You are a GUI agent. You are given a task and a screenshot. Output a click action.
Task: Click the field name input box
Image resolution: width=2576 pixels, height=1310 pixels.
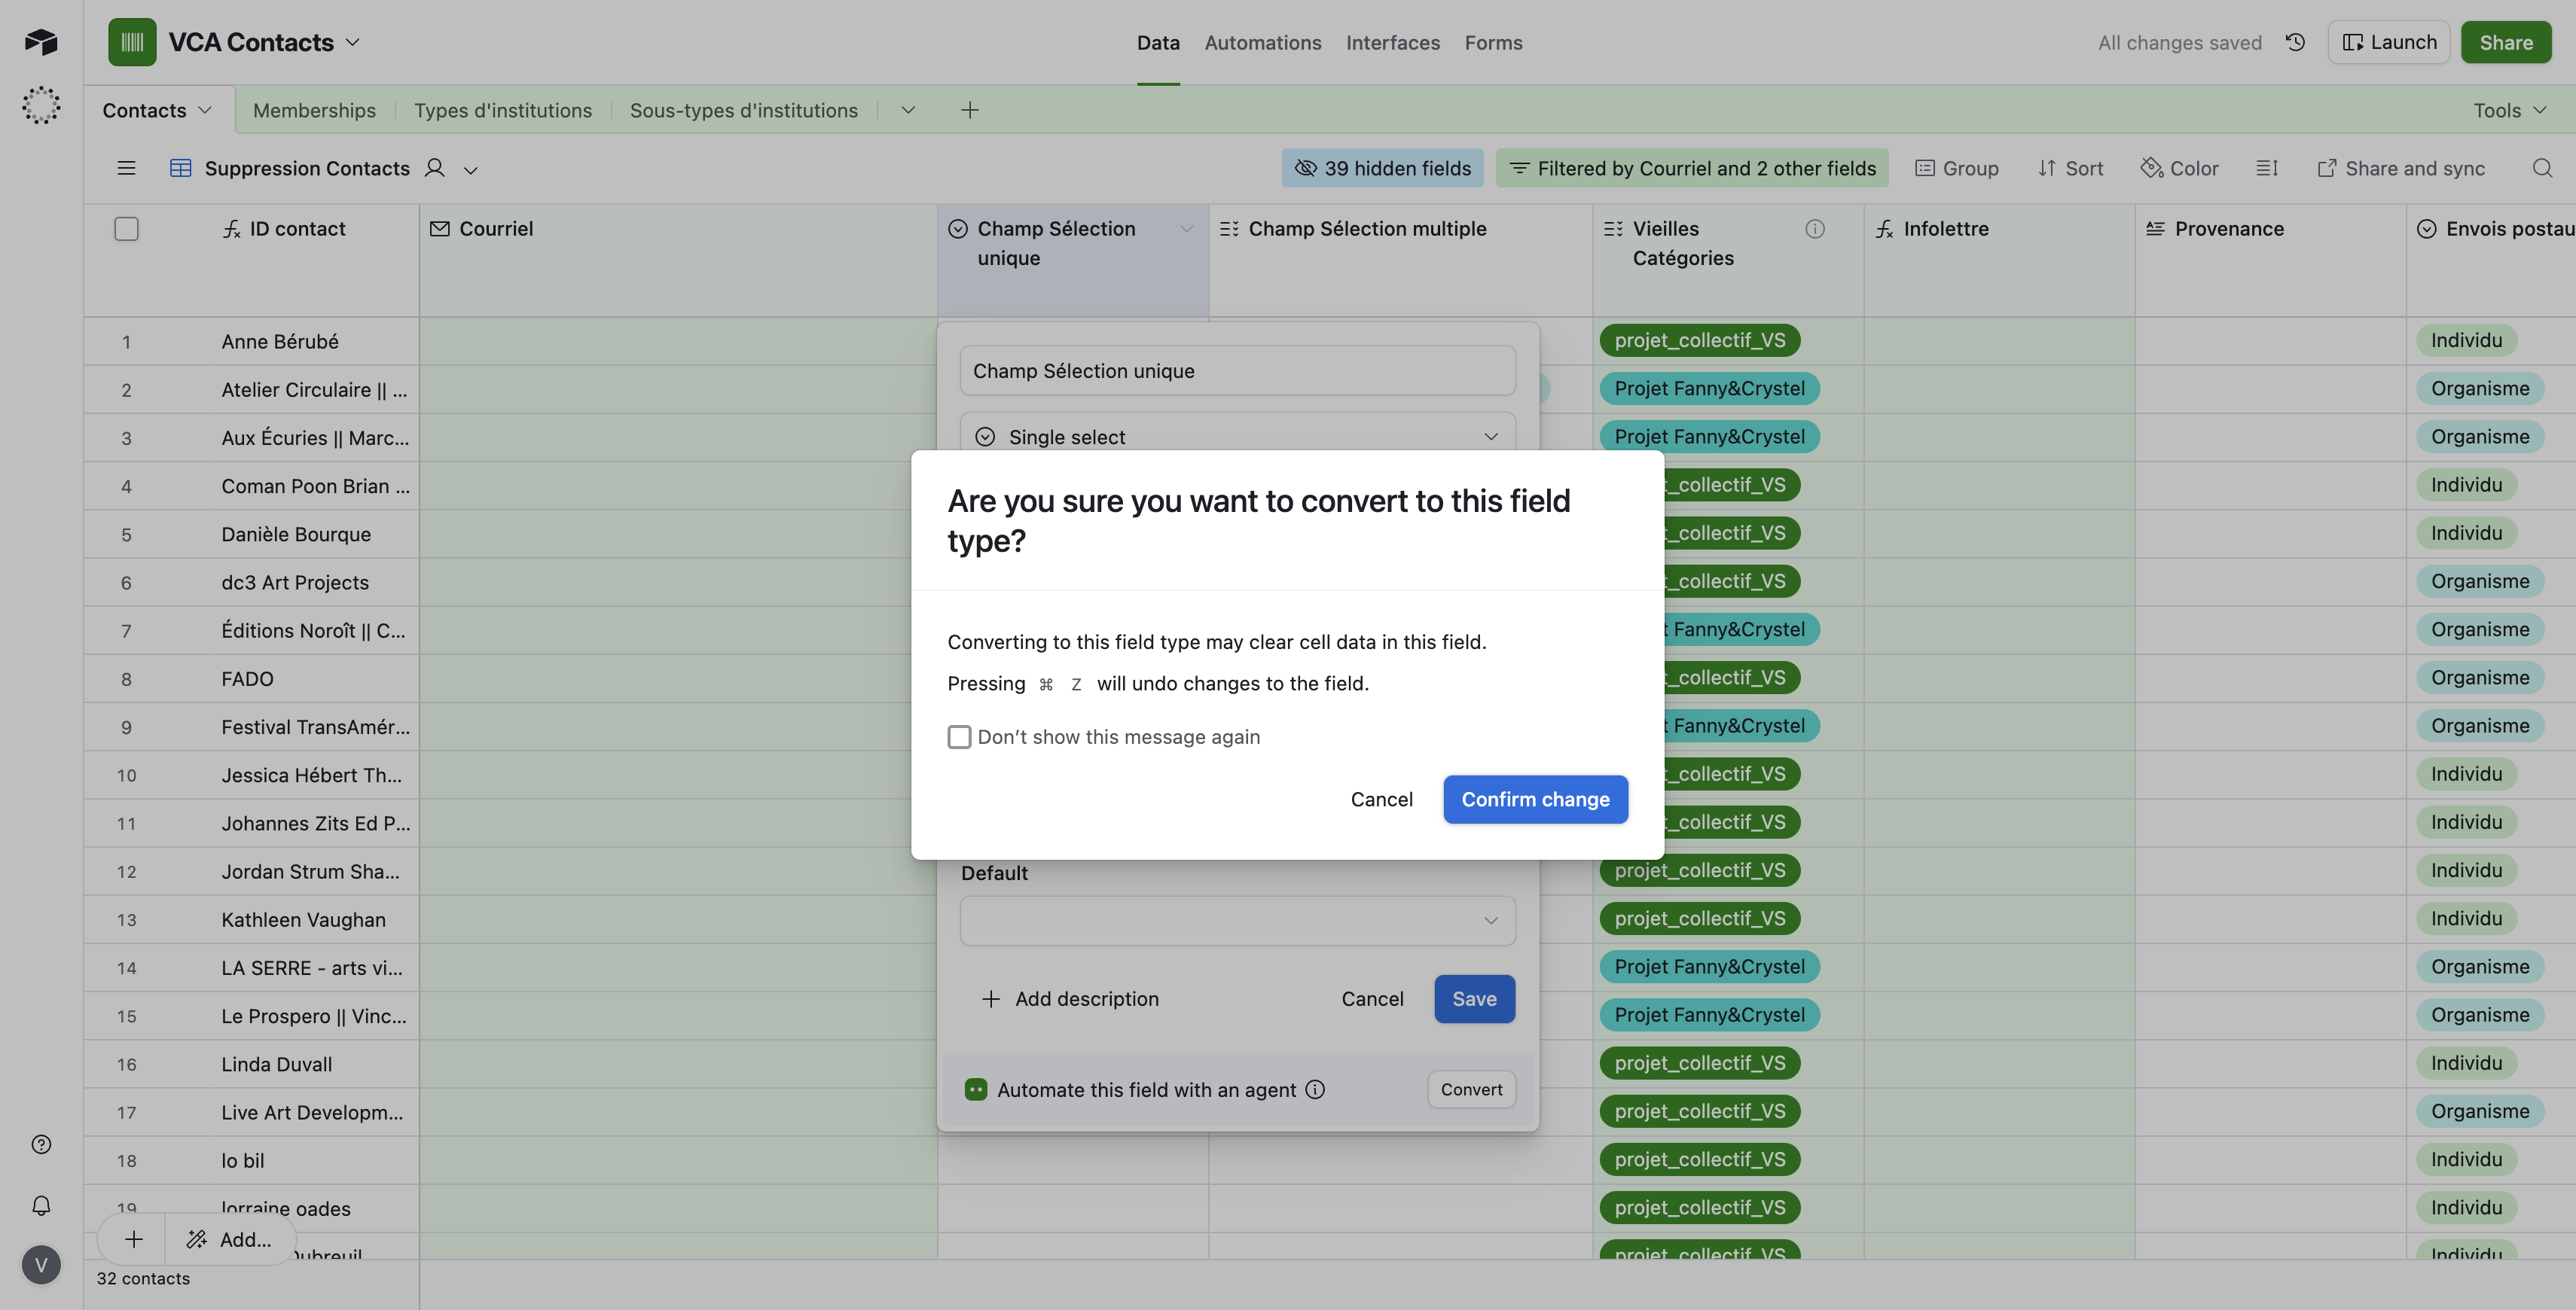coord(1237,370)
